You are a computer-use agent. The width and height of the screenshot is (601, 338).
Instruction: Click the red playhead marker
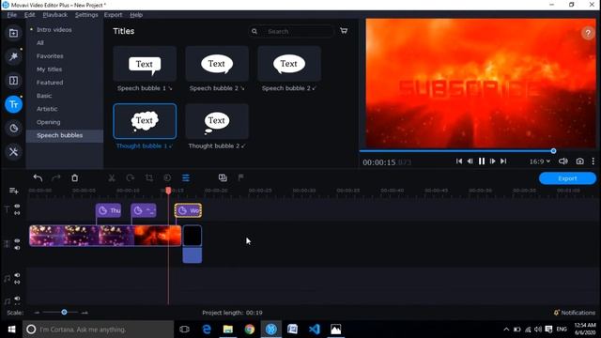pyautogui.click(x=168, y=191)
